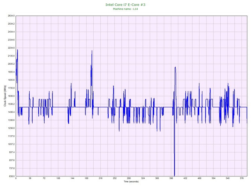The image size is (251, 188).
Task: Click the x-axis tick label 144
Action: pos(72,178)
